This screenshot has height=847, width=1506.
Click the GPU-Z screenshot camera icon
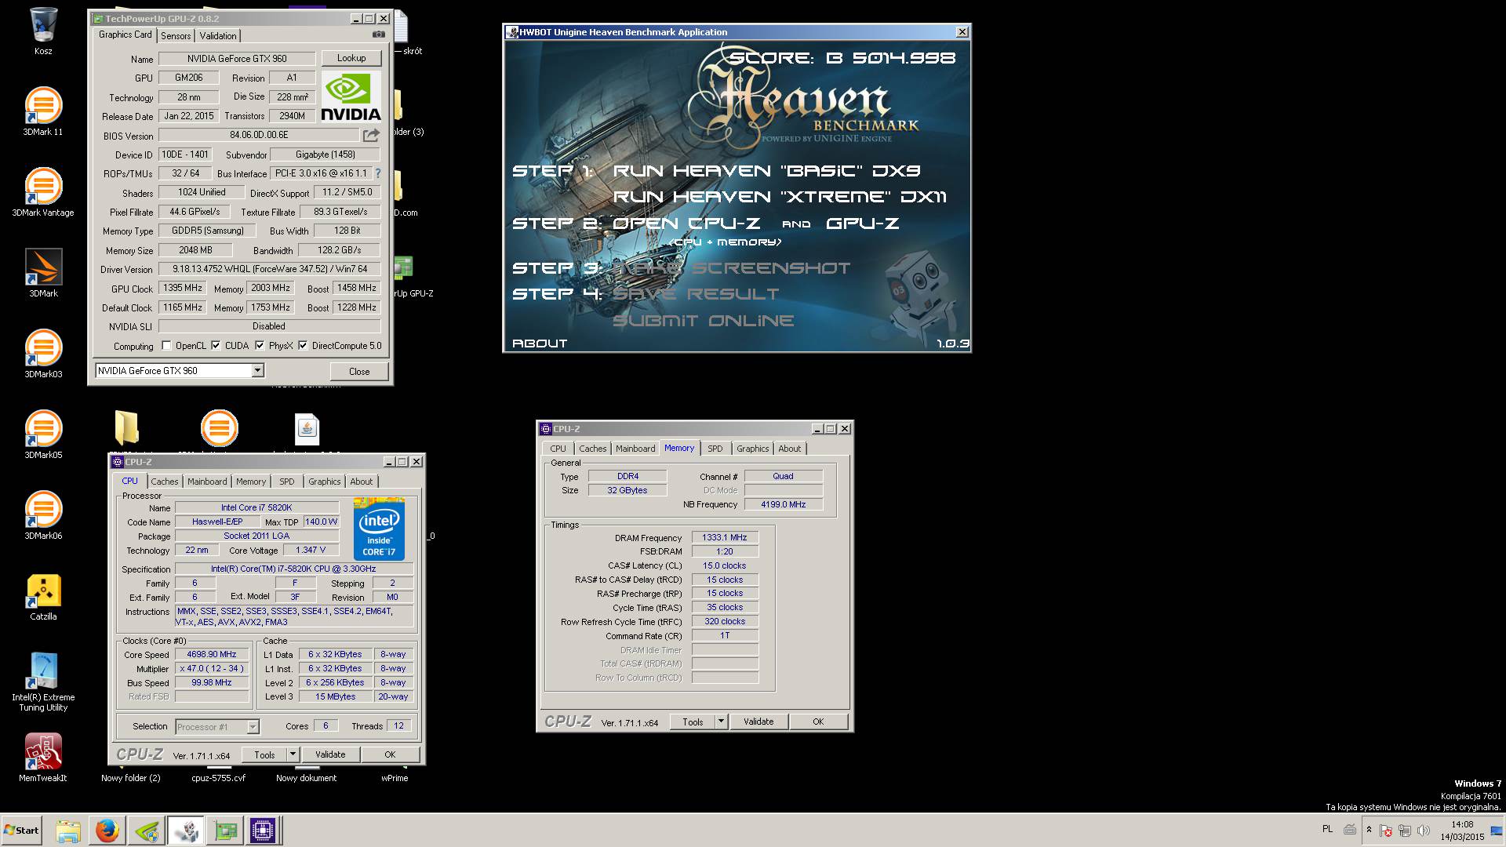(379, 35)
